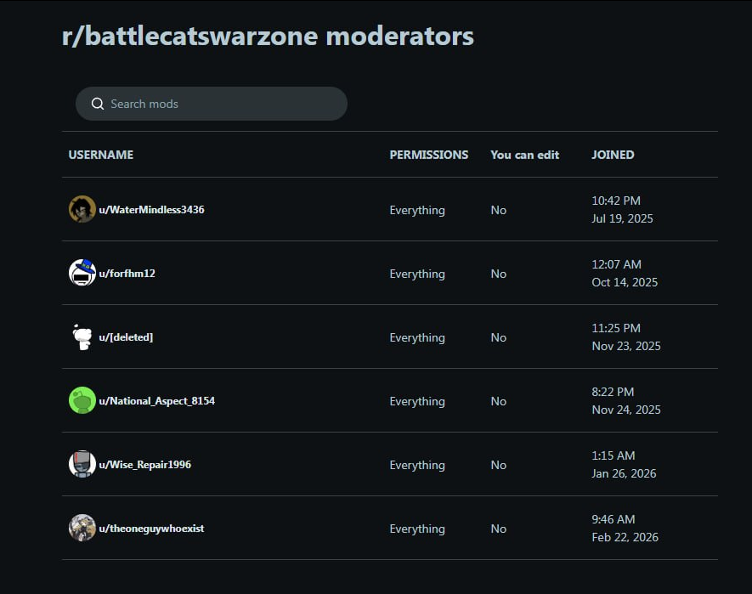The height and width of the screenshot is (594, 752).
Task: Visit u/forfhm12 profile link
Action: [127, 274]
